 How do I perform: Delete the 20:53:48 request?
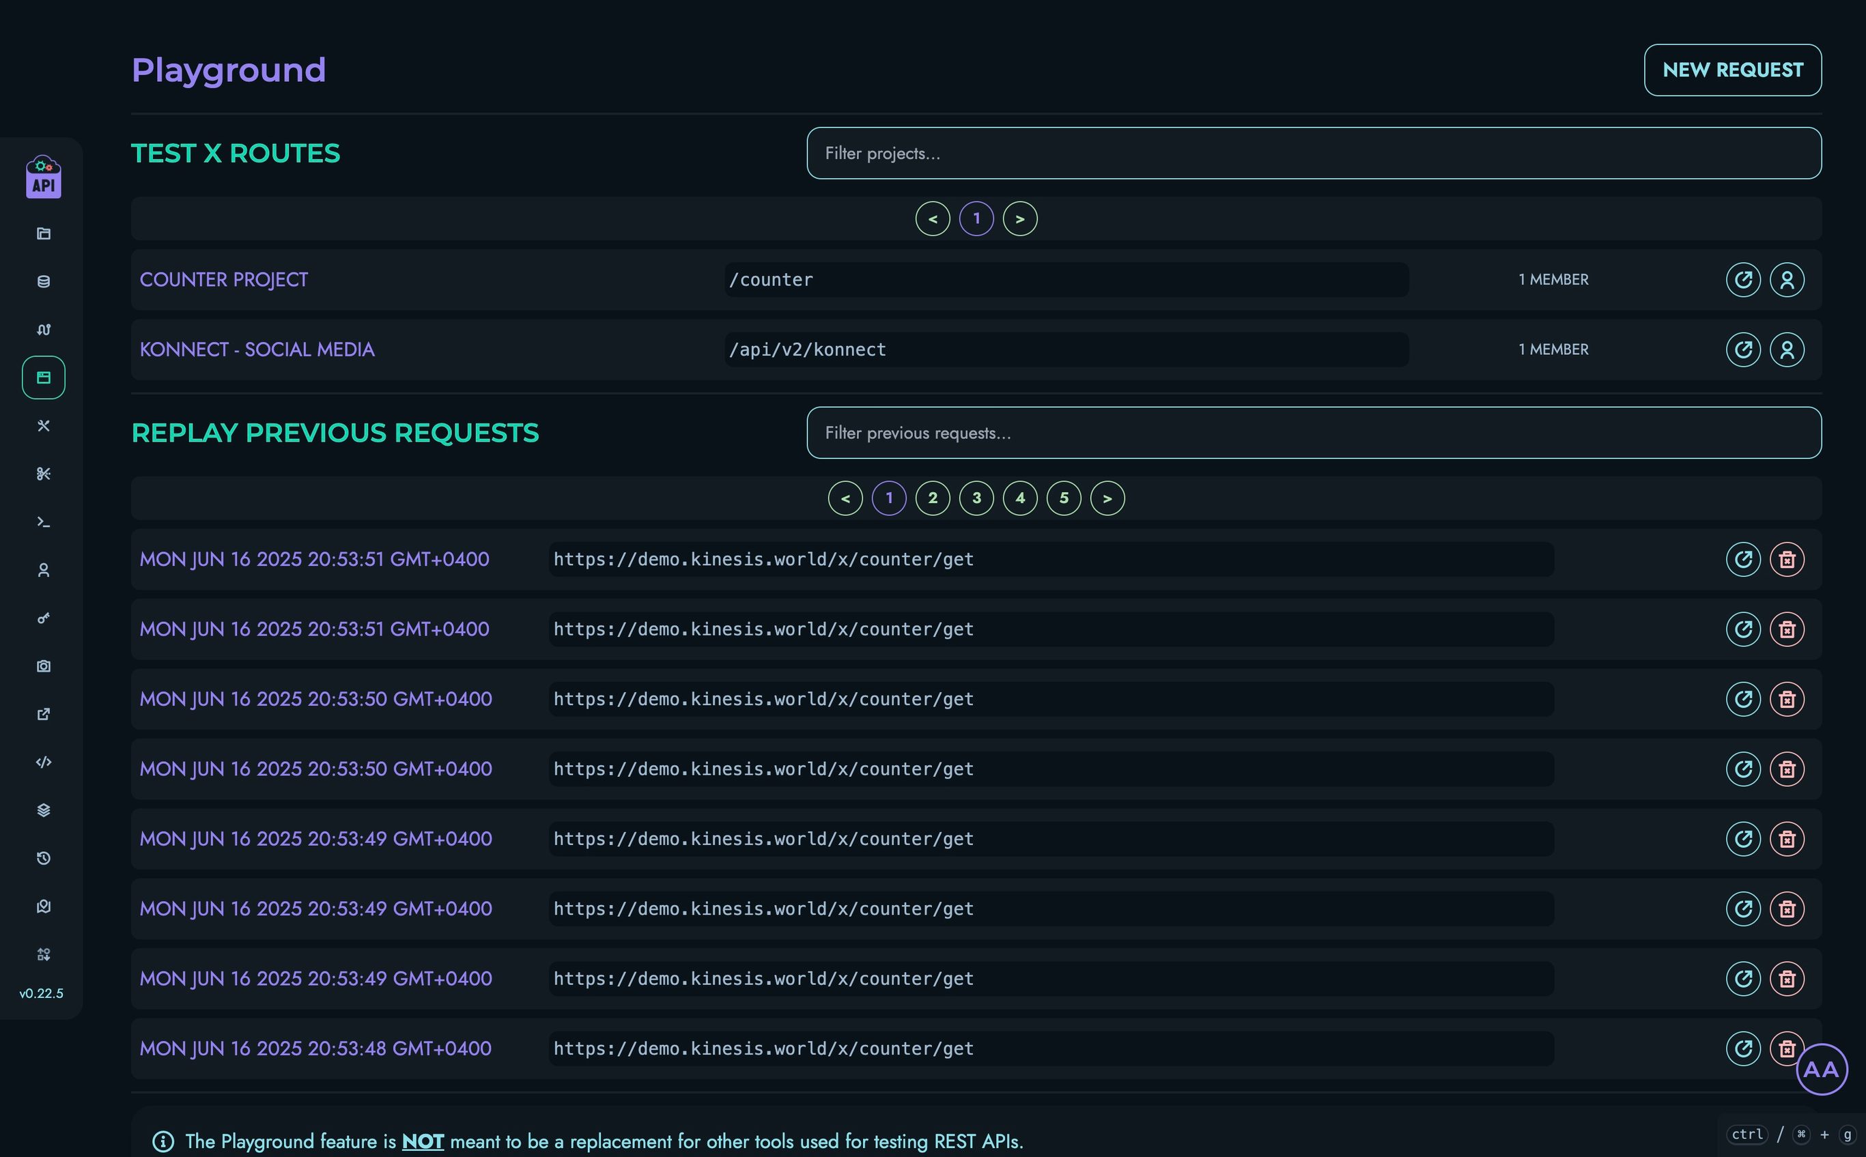click(1786, 1048)
